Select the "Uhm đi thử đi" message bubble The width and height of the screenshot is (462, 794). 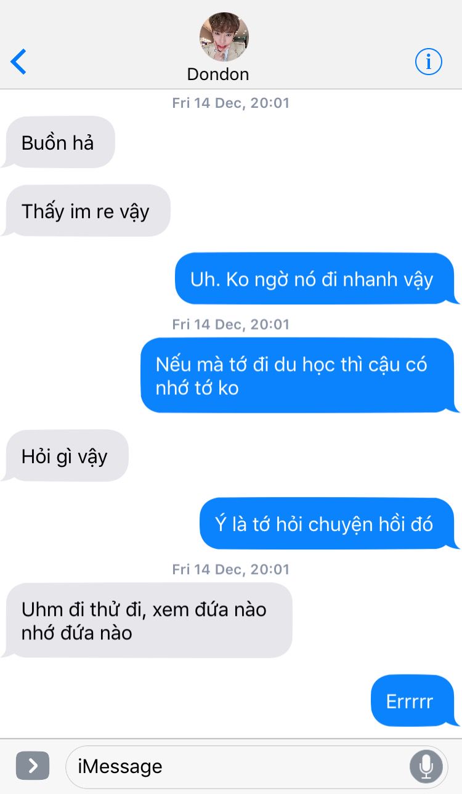(148, 621)
